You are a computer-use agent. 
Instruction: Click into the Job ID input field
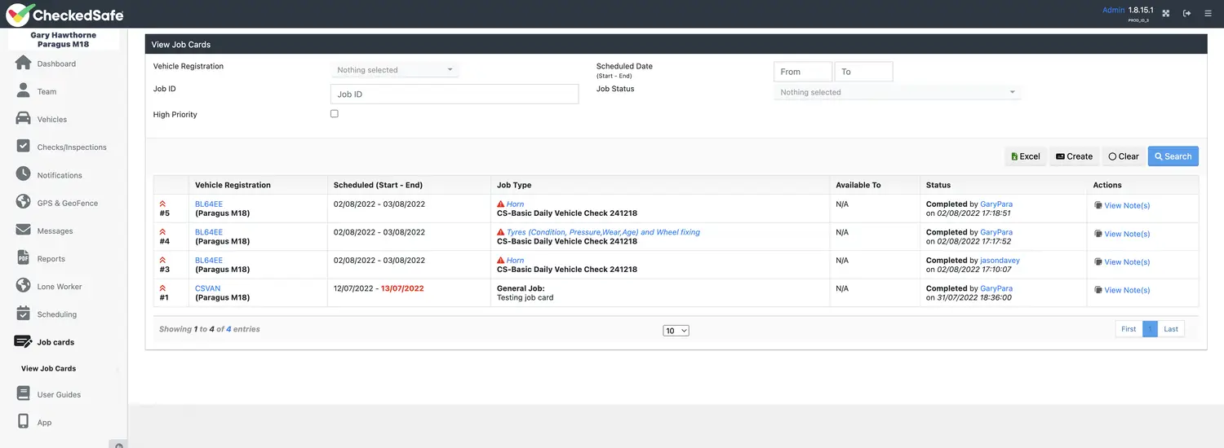(x=454, y=94)
